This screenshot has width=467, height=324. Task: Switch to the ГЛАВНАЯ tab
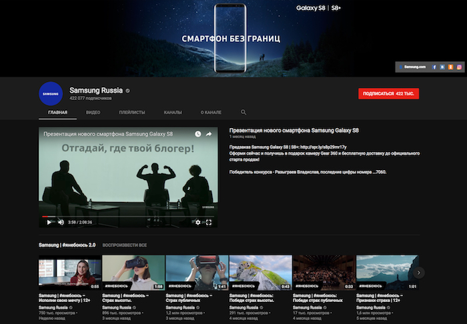(58, 113)
